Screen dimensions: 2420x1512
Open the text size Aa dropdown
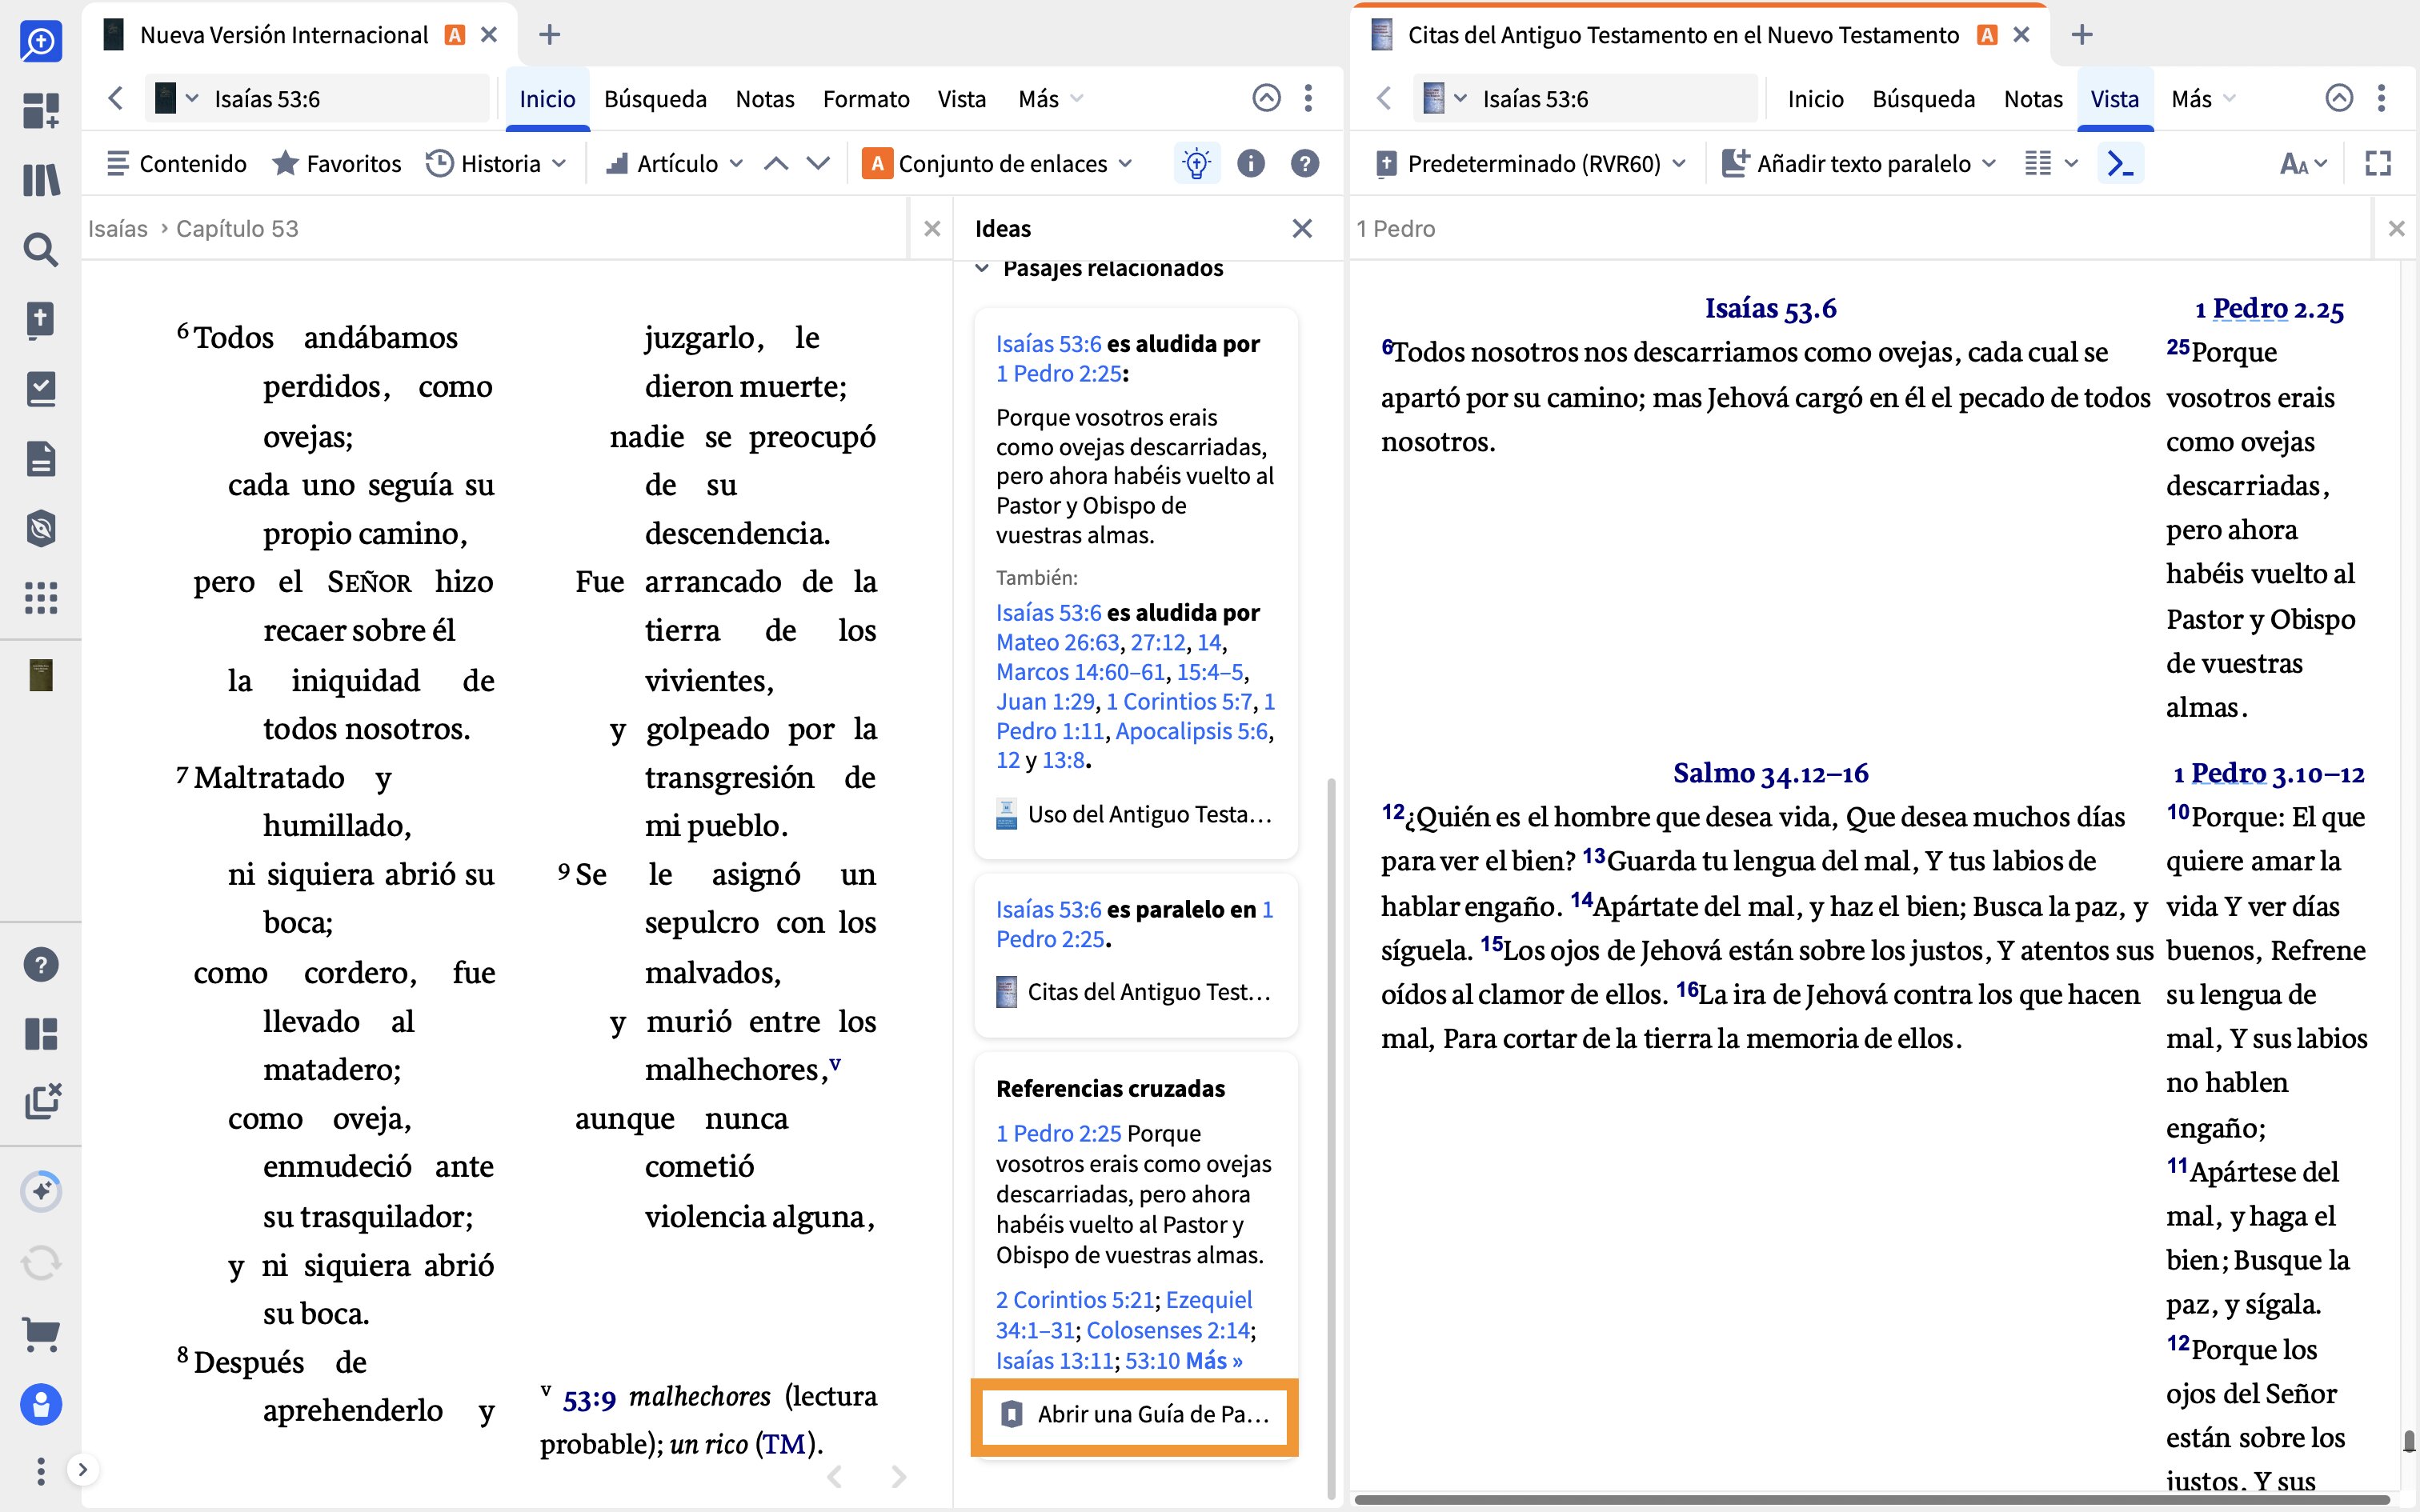click(2304, 163)
